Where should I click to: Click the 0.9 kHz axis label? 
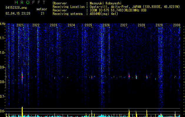click(3, 67)
